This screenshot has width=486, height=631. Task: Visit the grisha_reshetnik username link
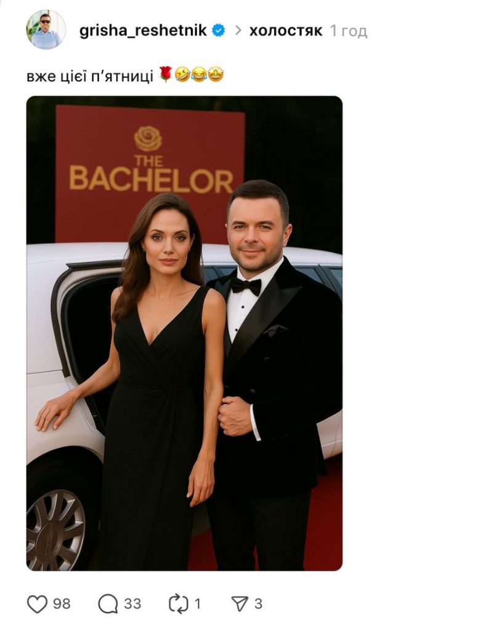tap(143, 31)
